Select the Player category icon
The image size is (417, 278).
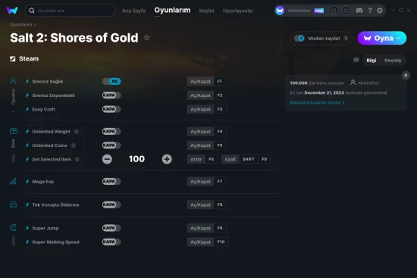click(x=13, y=81)
